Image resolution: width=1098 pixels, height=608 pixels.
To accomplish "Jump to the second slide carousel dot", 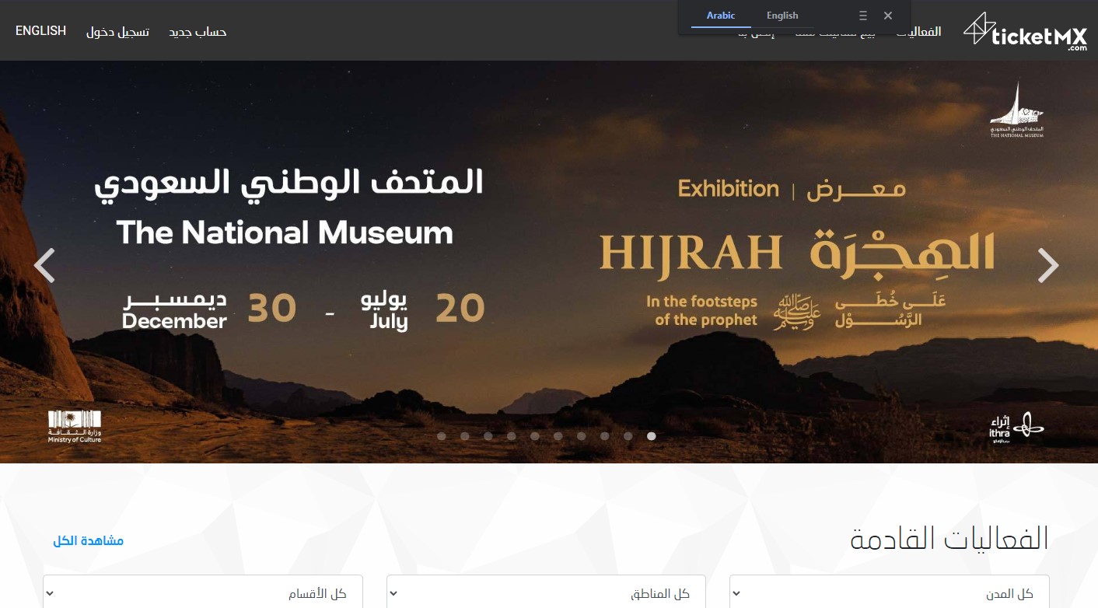I will point(465,436).
